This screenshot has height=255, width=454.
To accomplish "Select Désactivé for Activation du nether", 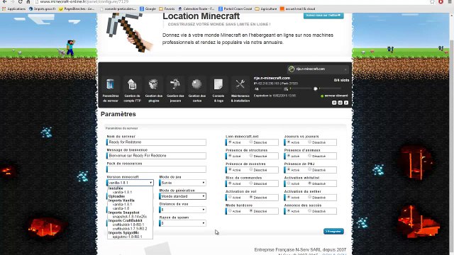I will pos(309,197).
